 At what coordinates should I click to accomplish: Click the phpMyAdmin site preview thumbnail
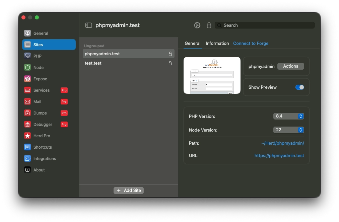[x=212, y=75]
